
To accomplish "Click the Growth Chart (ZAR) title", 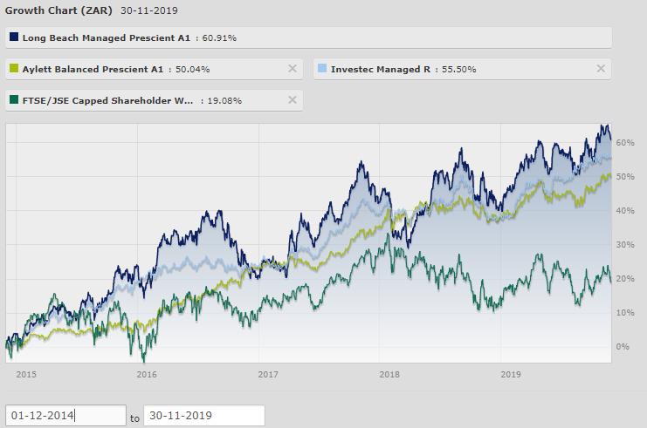I will (x=58, y=10).
